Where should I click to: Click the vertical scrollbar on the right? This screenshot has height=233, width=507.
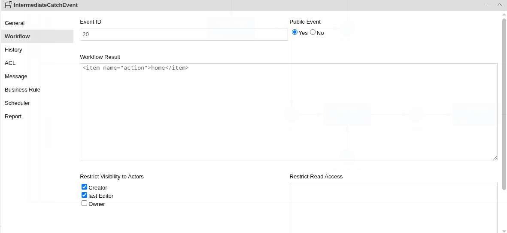point(504,103)
